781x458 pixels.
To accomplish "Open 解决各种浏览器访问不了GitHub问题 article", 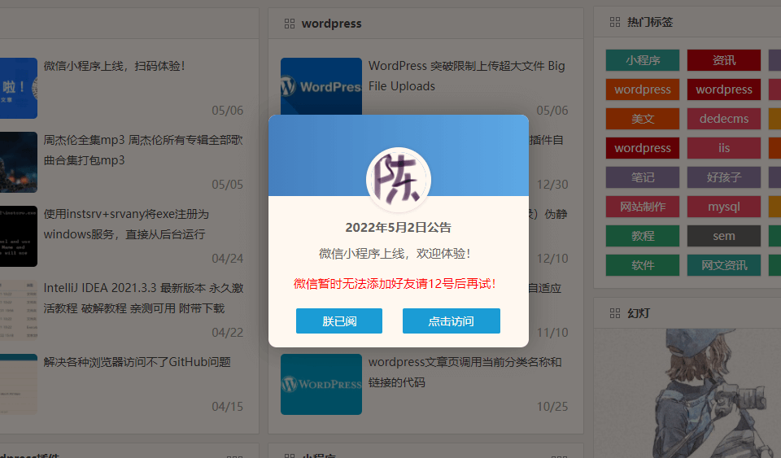I will 137,362.
